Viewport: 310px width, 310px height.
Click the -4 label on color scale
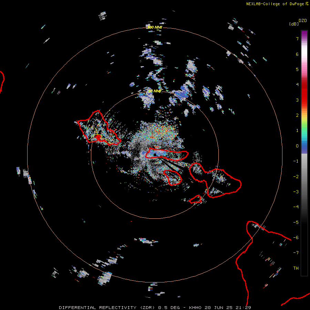(x=296, y=207)
